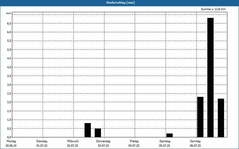Click the date '04.07.25'
This screenshot has width=239, height=149.
pyautogui.click(x=134, y=146)
